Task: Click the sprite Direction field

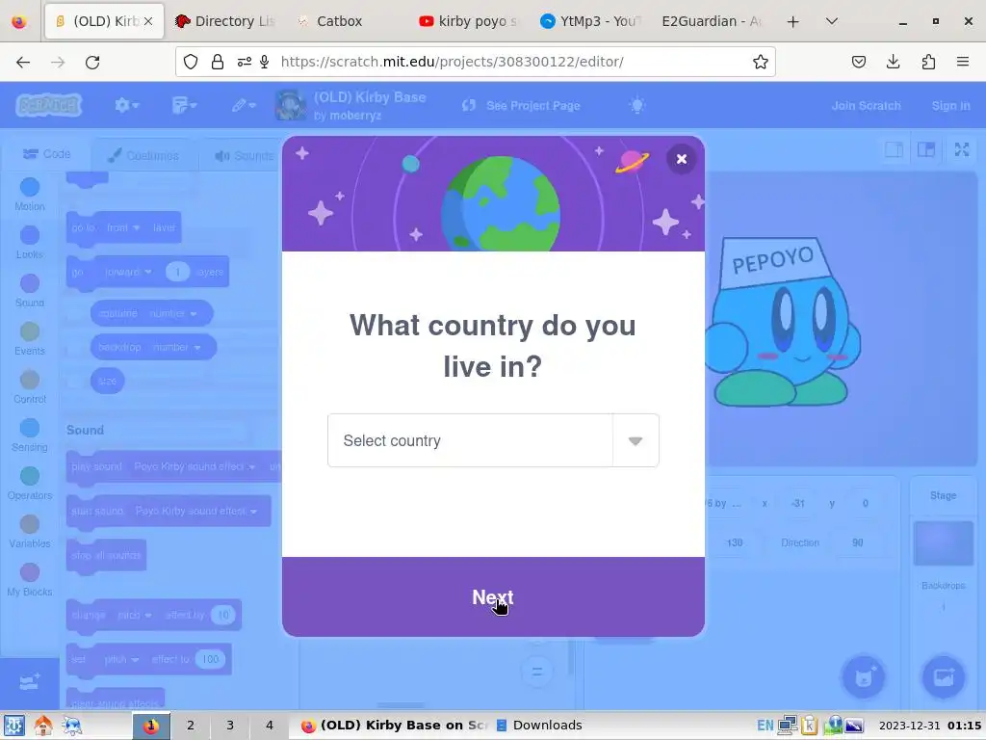Action: (857, 542)
